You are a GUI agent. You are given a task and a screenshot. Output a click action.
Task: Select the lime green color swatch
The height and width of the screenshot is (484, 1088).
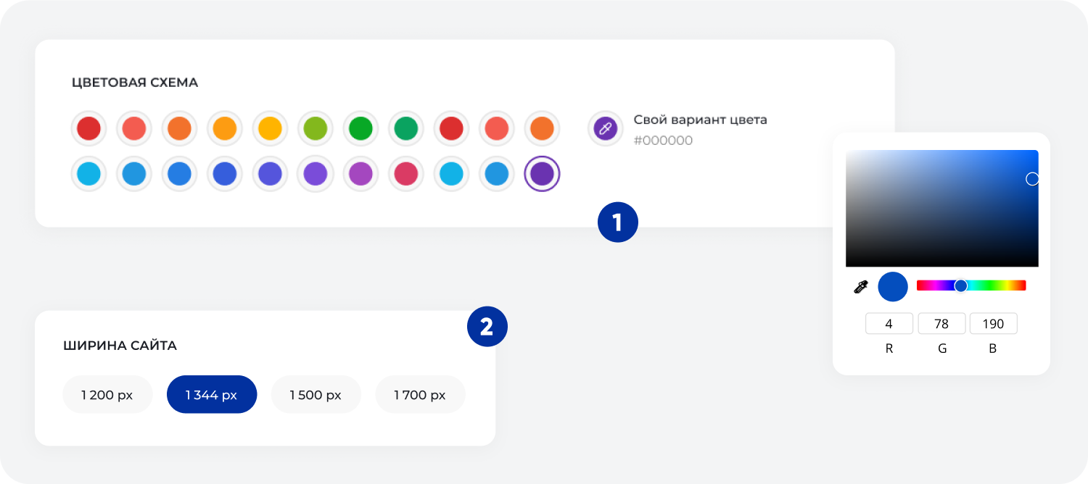click(316, 129)
